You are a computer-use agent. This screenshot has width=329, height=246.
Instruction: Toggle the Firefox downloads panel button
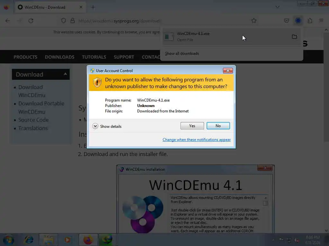(x=298, y=21)
